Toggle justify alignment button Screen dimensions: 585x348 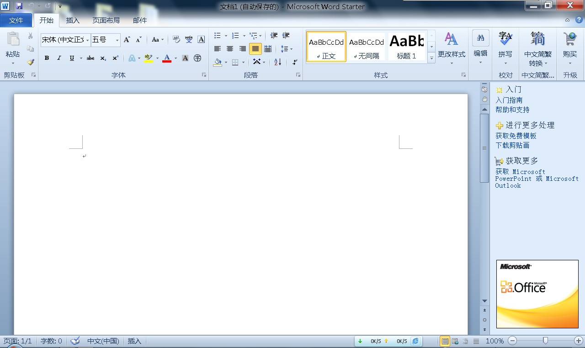click(x=255, y=49)
